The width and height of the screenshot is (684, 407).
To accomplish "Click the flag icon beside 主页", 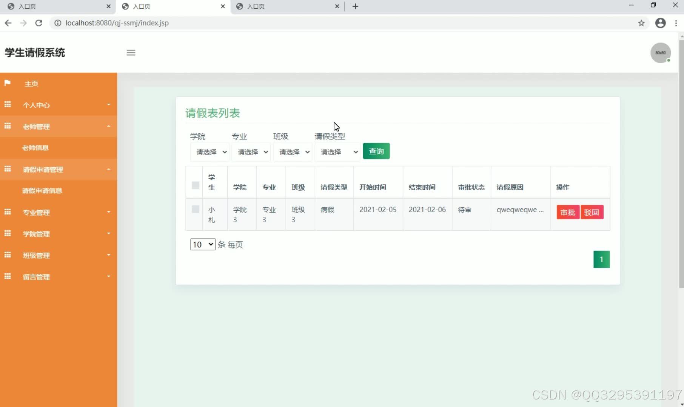I will (8, 83).
